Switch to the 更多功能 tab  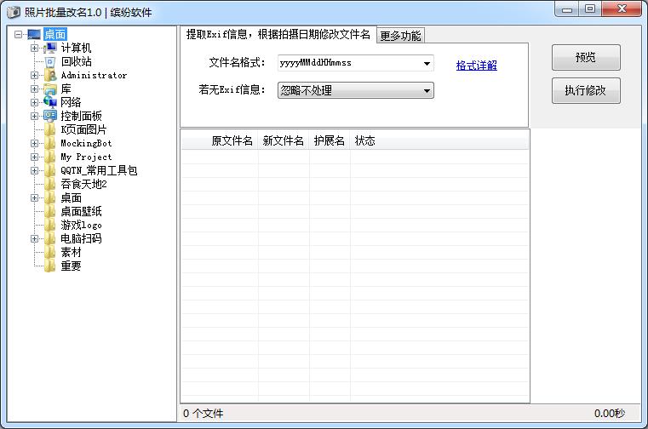(400, 36)
